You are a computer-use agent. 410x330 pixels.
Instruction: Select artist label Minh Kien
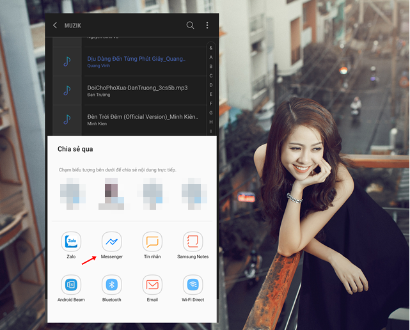pyautogui.click(x=97, y=124)
